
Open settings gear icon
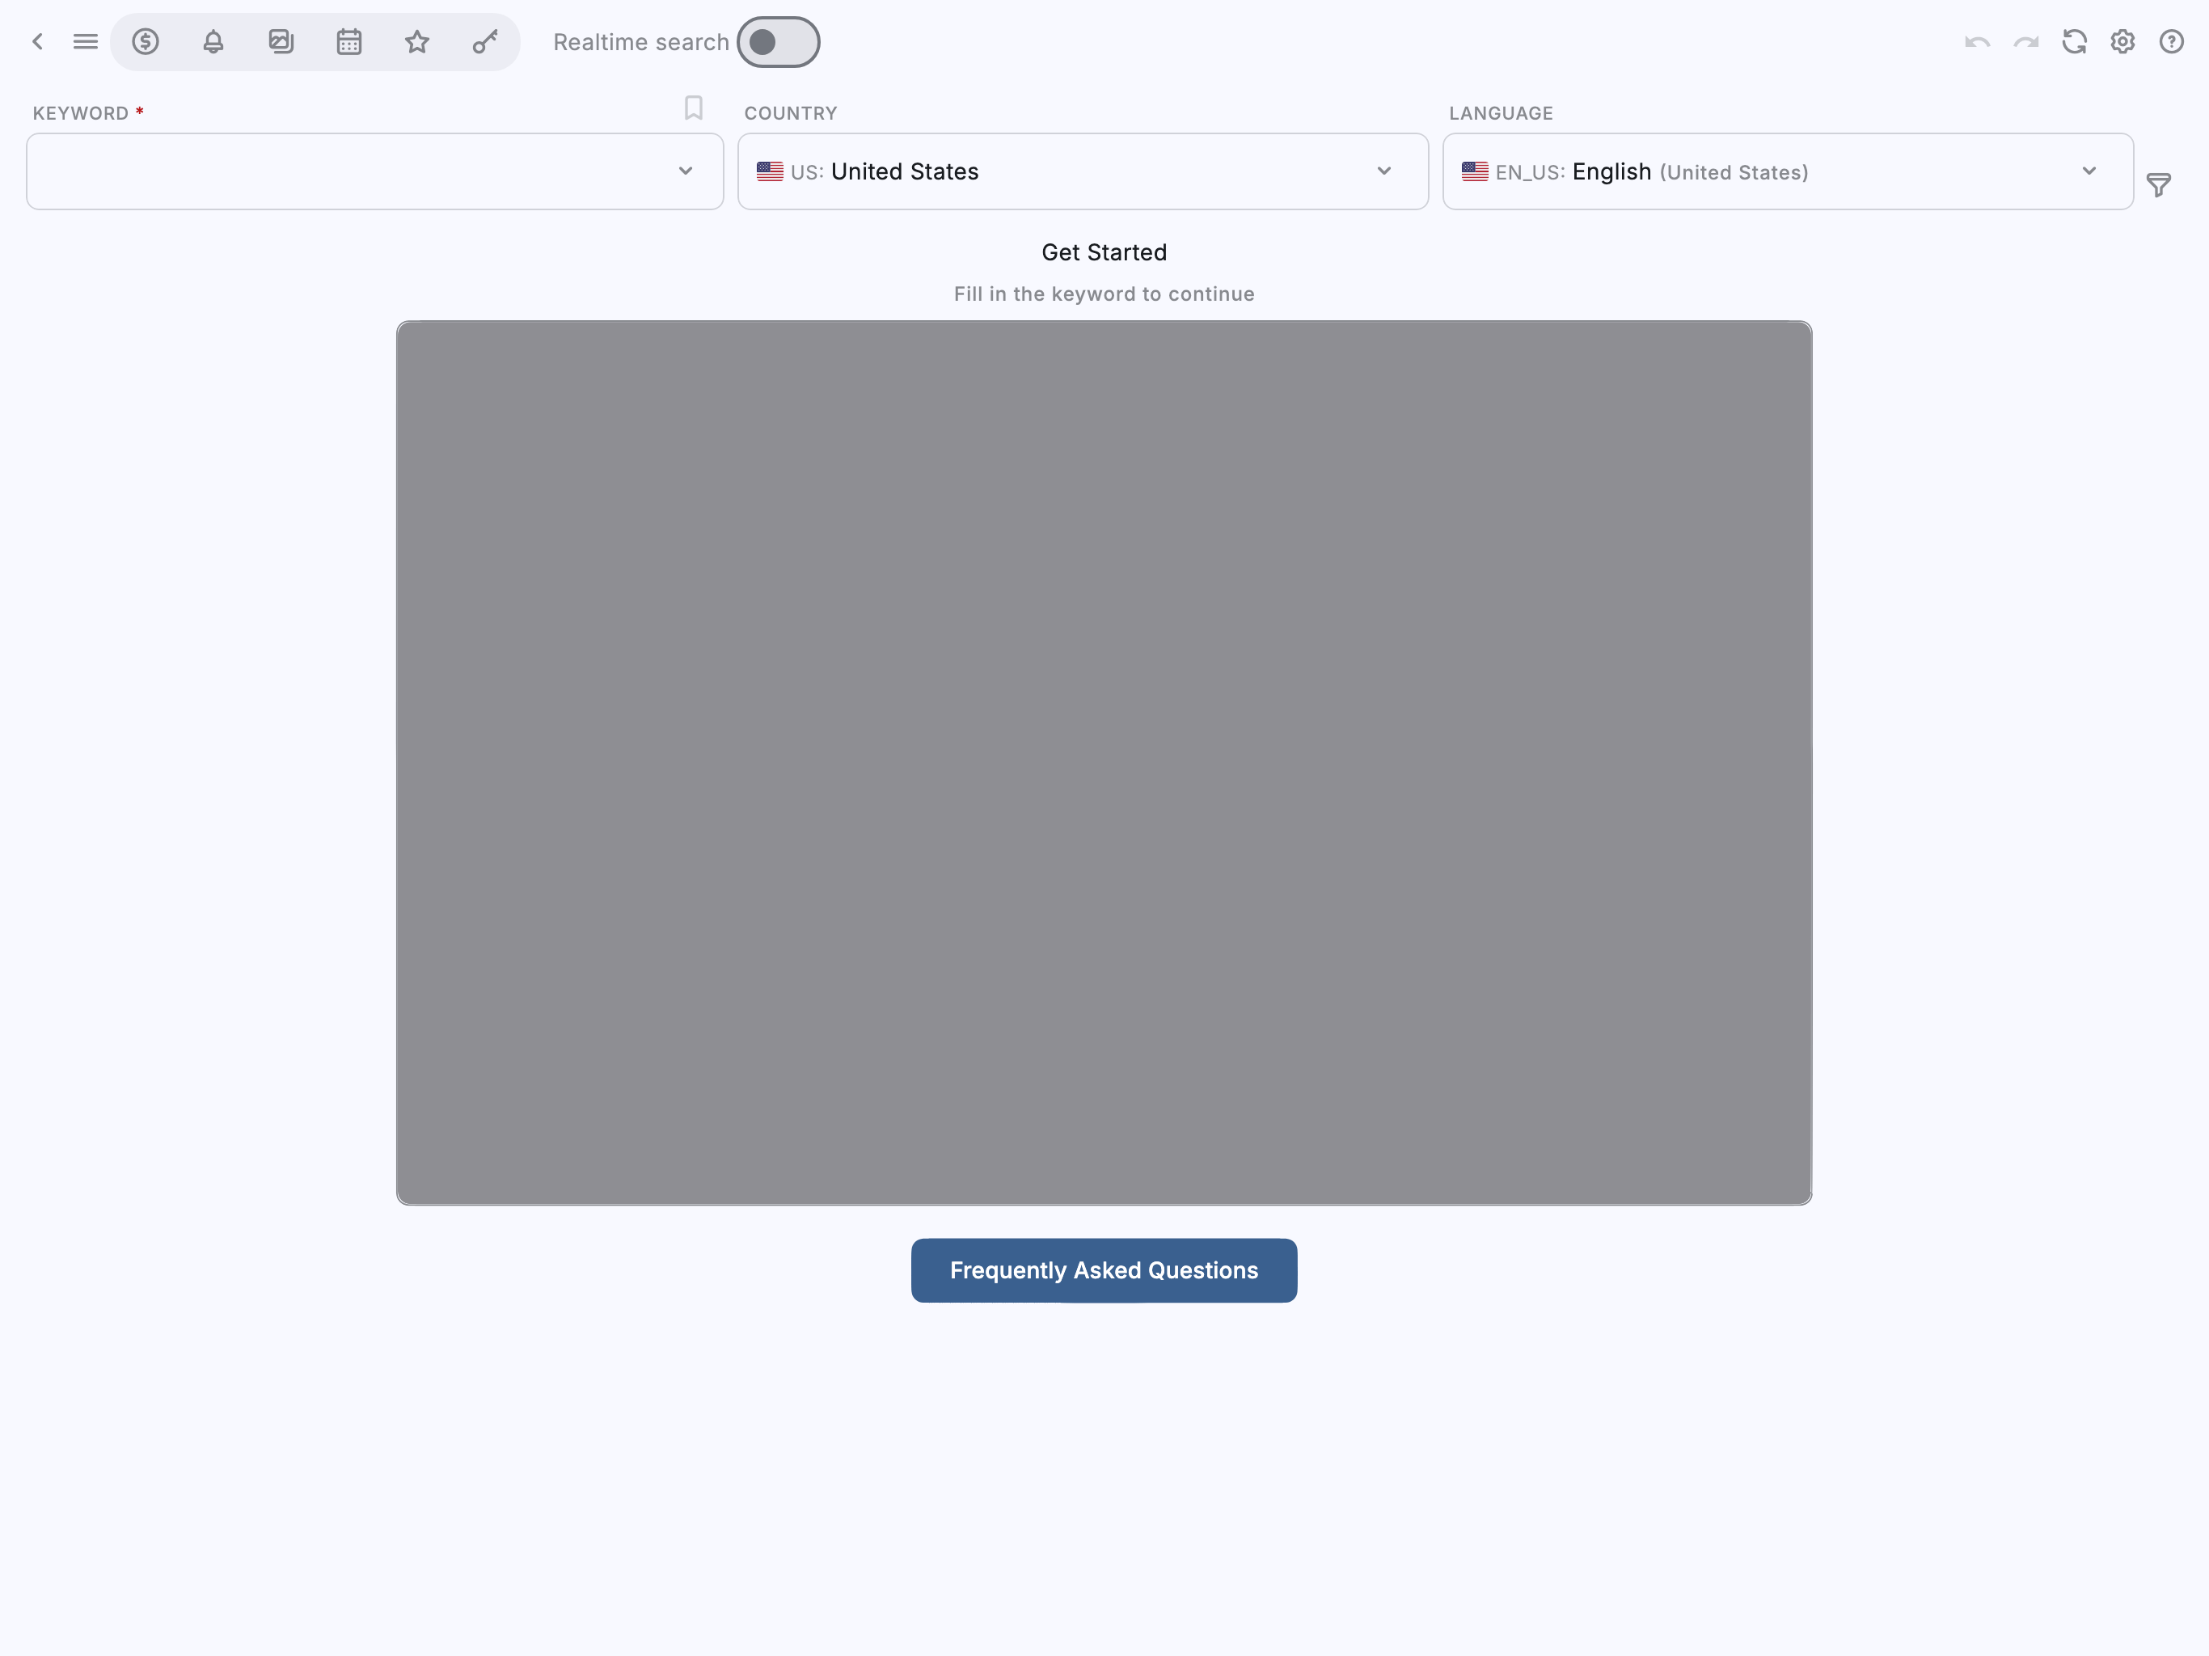[2123, 42]
